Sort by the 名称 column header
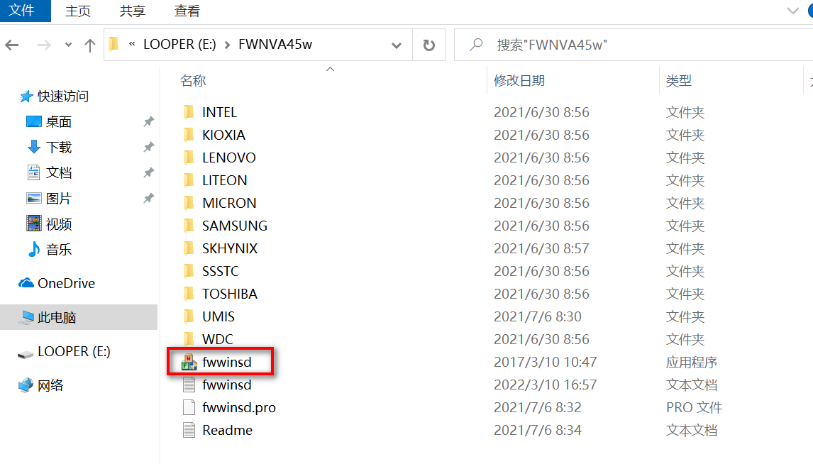The width and height of the screenshot is (813, 464). (193, 80)
